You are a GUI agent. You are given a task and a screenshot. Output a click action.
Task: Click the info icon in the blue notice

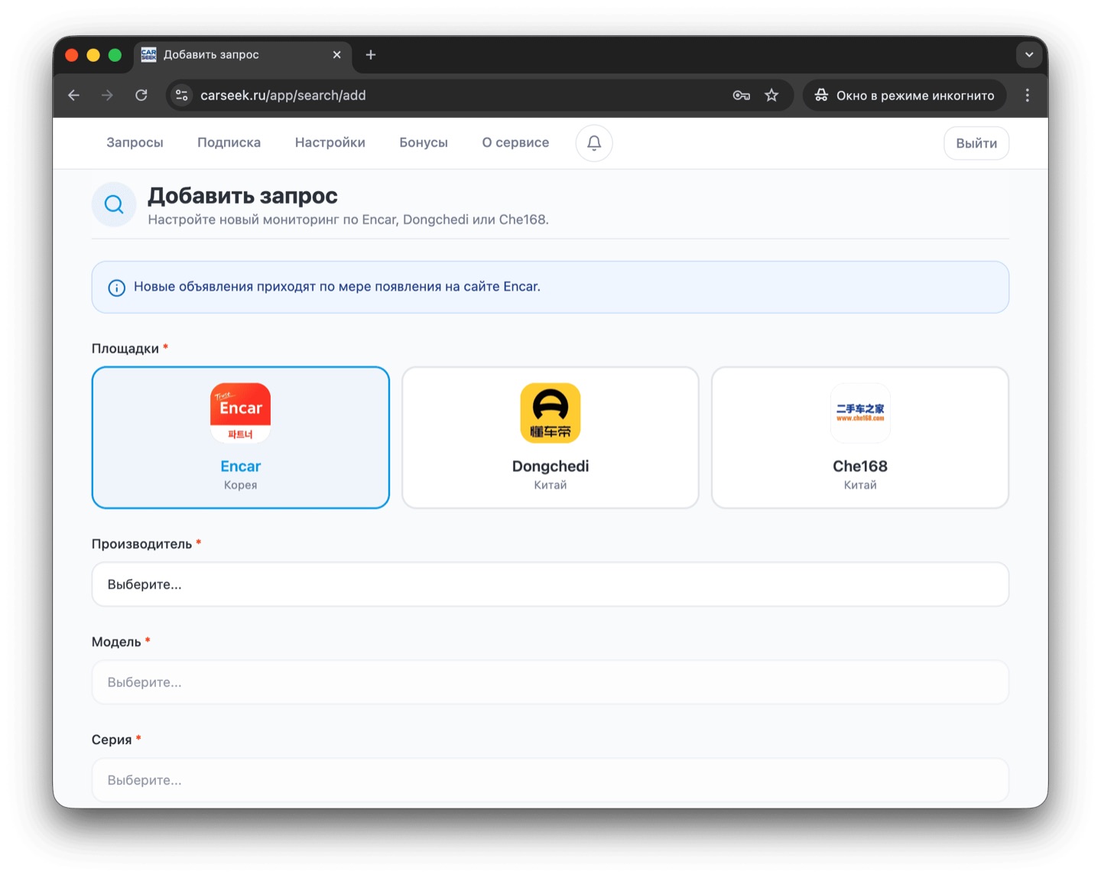click(116, 288)
